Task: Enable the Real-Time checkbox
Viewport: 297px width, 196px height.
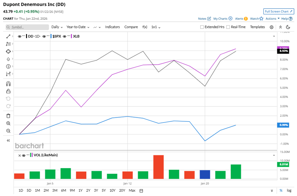Action: coord(228,27)
